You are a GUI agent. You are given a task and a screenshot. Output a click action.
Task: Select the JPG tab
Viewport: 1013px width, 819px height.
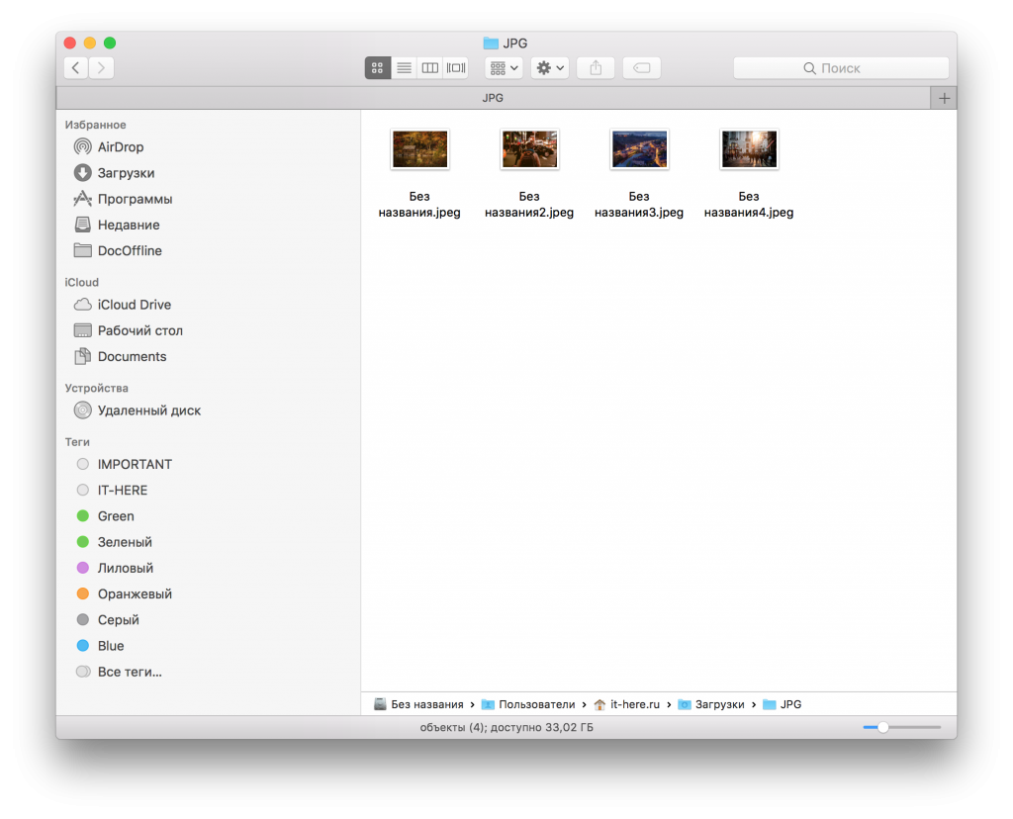pyautogui.click(x=493, y=98)
